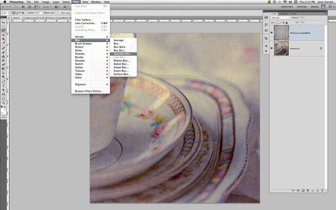Create new fill or adjustment layer
The image size is (336, 210).
coord(308,190)
